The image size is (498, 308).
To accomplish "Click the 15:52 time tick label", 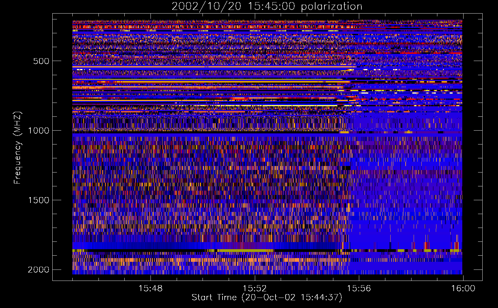I will click(255, 289).
